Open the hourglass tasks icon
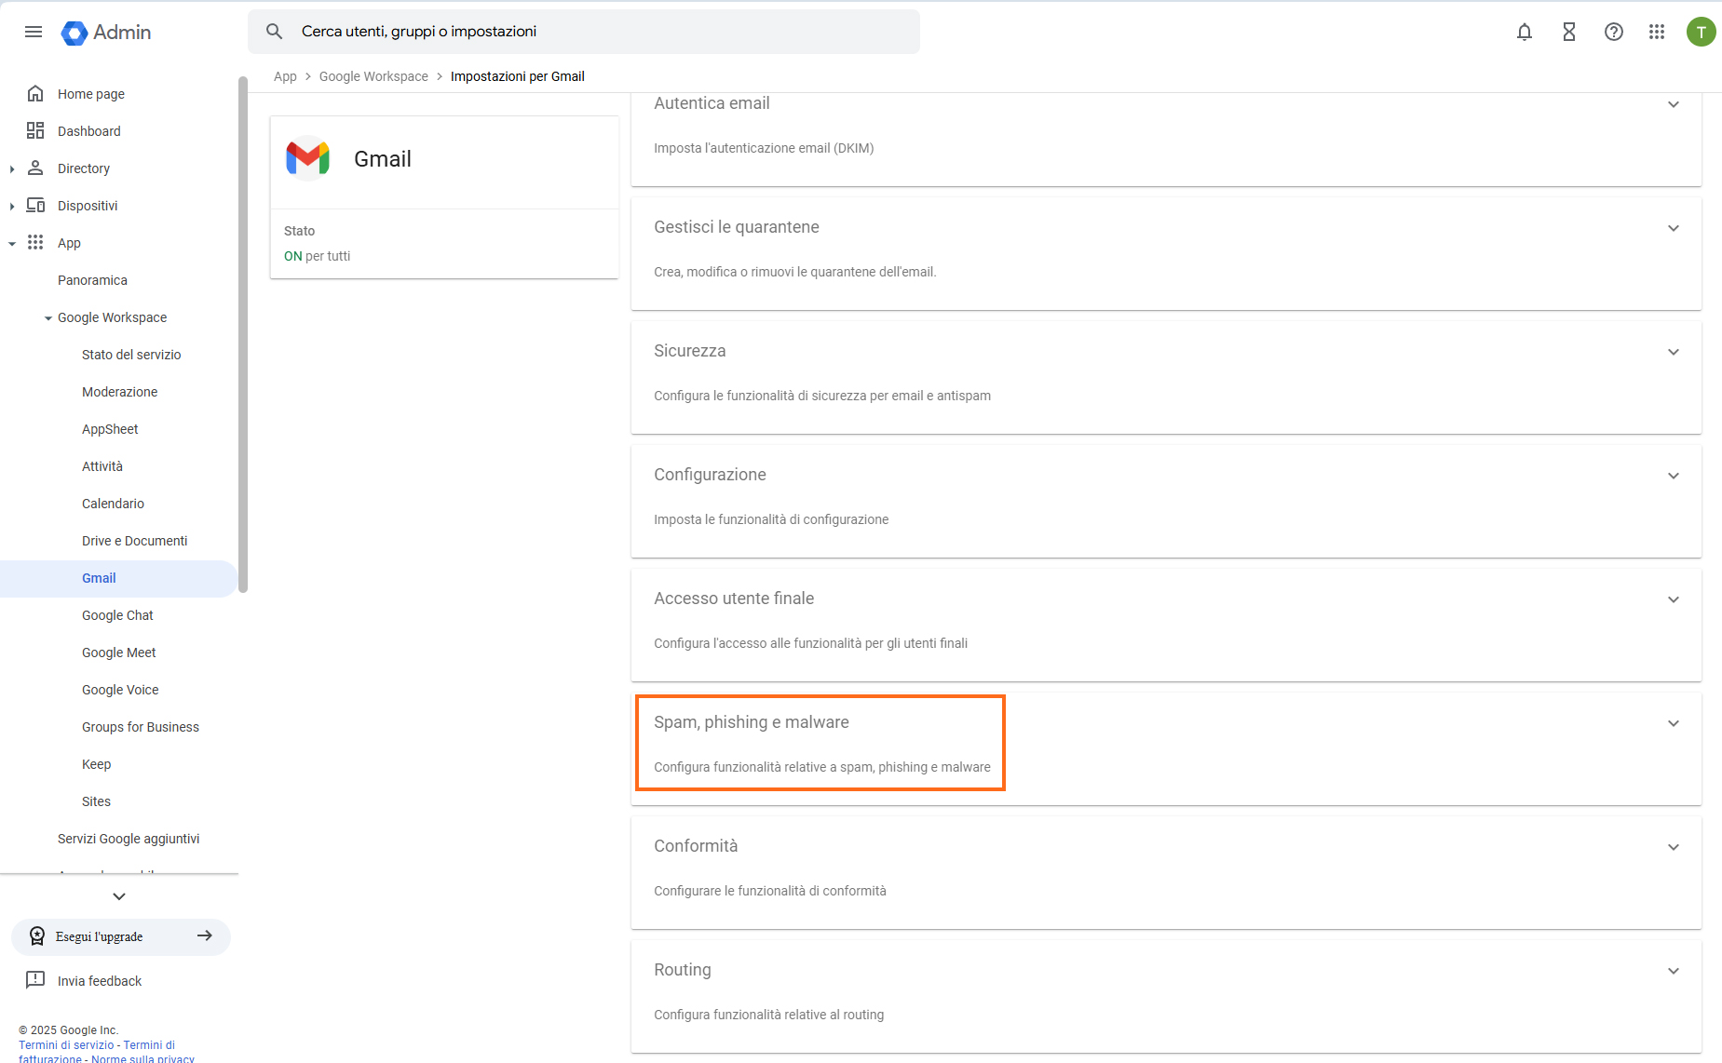This screenshot has width=1722, height=1063. [1568, 32]
